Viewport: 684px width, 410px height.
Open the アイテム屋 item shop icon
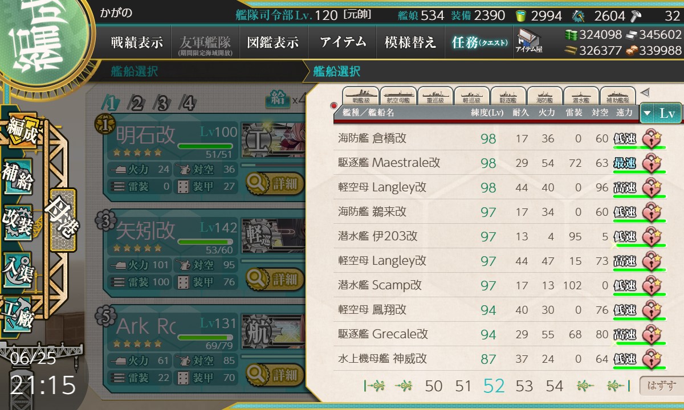529,40
